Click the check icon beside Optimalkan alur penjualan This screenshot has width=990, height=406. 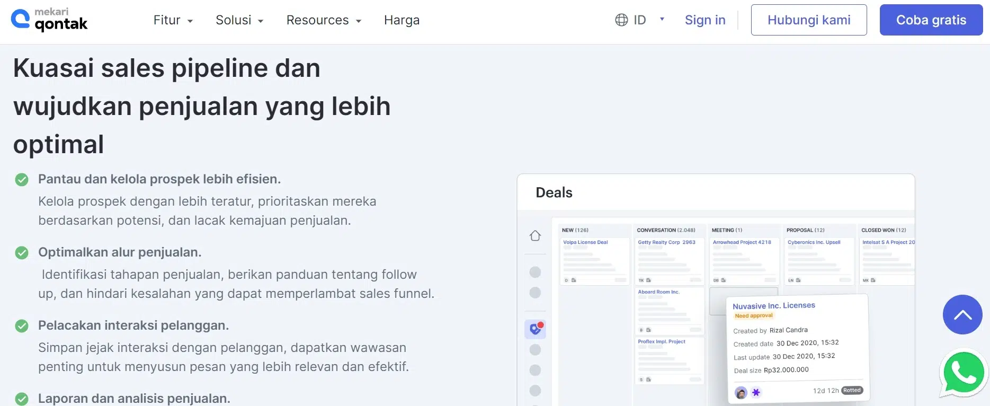point(22,253)
